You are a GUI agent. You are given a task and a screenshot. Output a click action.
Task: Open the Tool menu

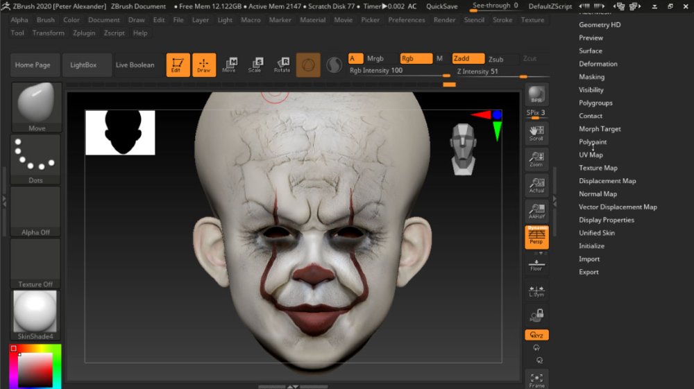tap(17, 33)
